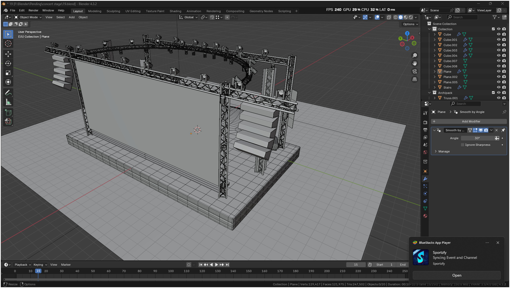Viewport: 510px width, 288px height.
Task: Hide Cube.004 in viewport
Action: pyautogui.click(x=499, y=56)
